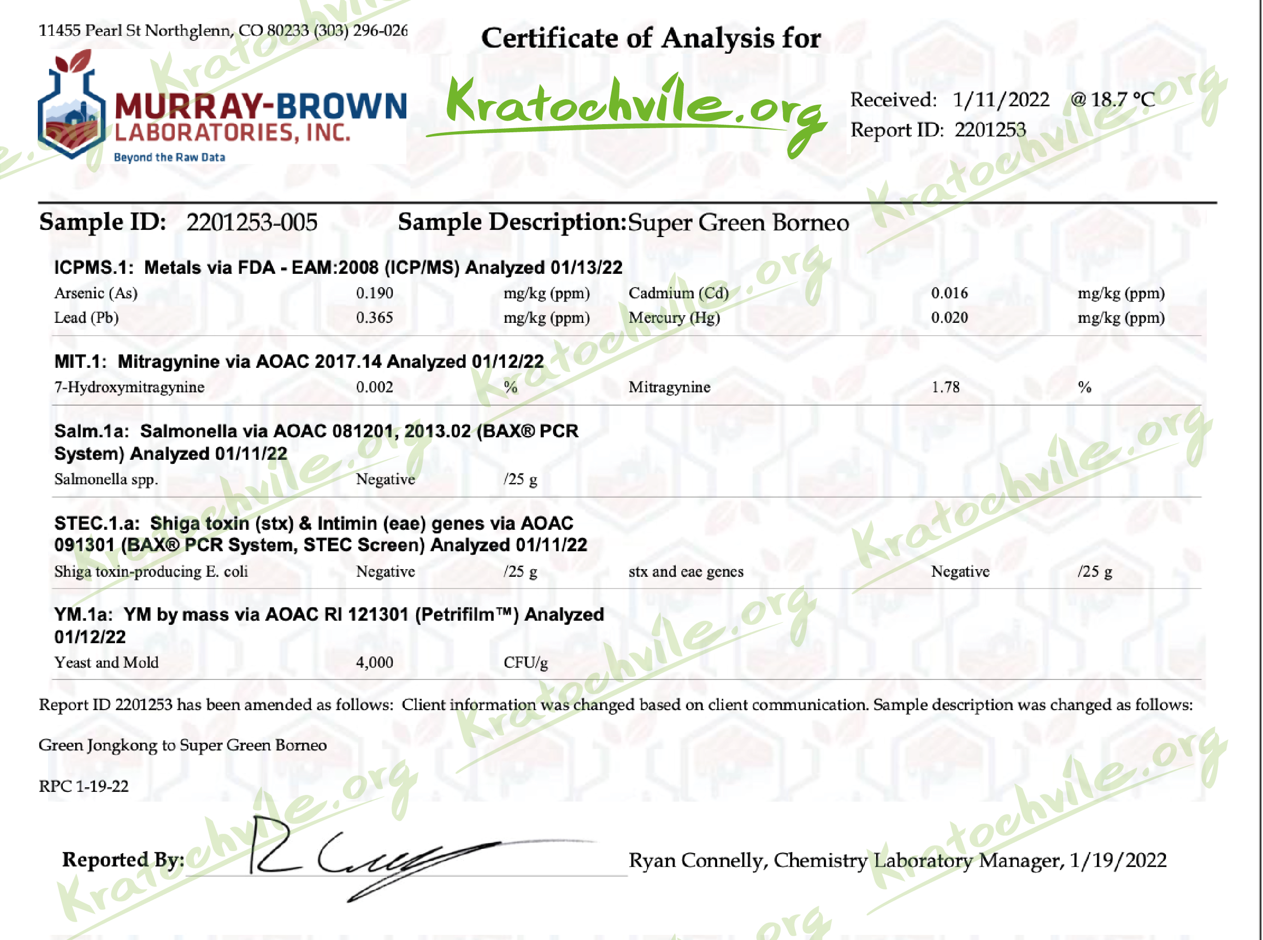Click the temperature value '@ 18.7 °C'
This screenshot has height=940, width=1263.
pyautogui.click(x=1112, y=100)
